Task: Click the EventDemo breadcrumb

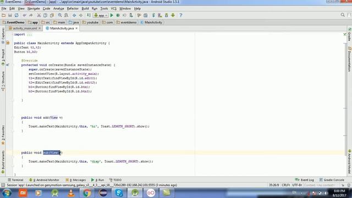Action: pyautogui.click(x=13, y=22)
